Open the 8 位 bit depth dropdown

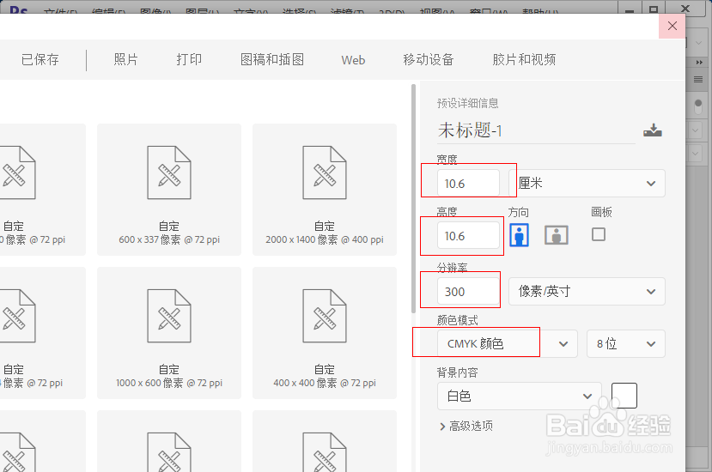626,343
